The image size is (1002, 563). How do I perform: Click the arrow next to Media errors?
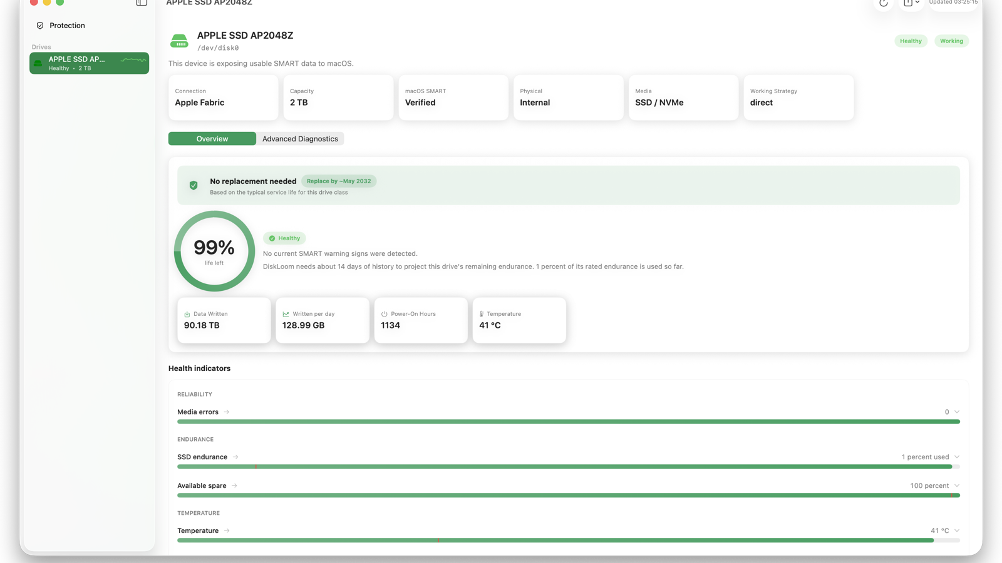coord(227,412)
